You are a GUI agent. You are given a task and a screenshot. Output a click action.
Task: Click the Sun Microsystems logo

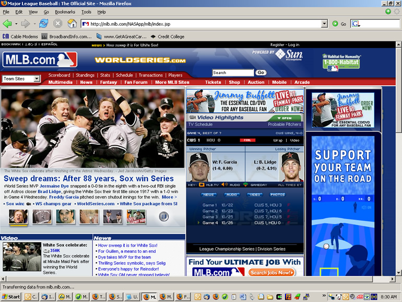click(x=289, y=54)
